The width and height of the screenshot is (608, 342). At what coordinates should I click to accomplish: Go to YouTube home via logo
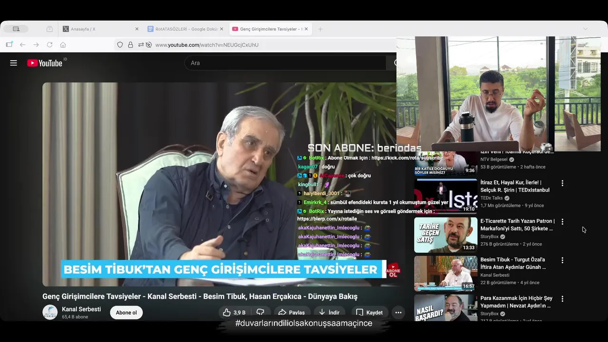click(x=45, y=63)
